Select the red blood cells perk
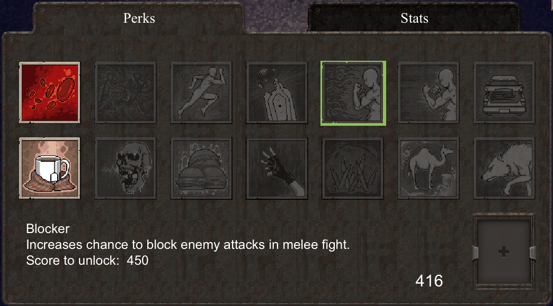Viewport: 553px width, 306px height. [50, 93]
